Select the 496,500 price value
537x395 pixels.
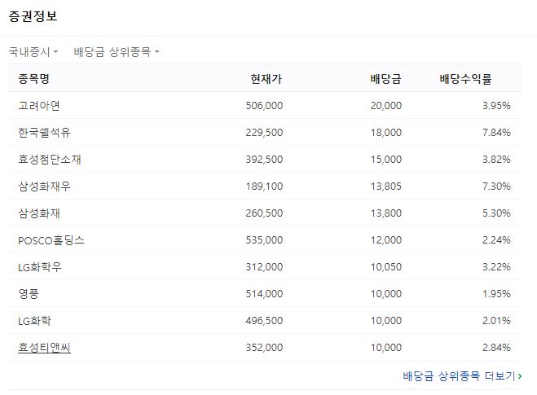click(264, 321)
